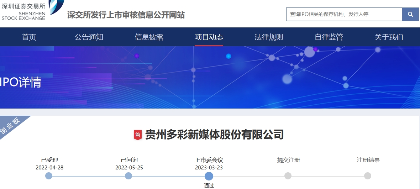Click the 上市委会议 timeline node
The width and height of the screenshot is (420, 189).
tap(209, 176)
